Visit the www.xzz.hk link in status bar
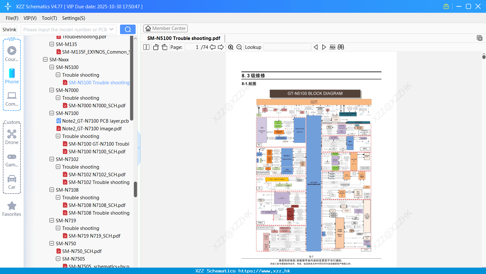486x274 pixels. pos(264,271)
